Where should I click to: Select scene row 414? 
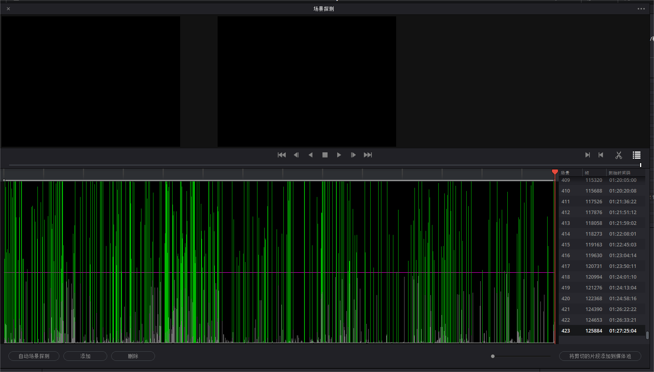pos(602,234)
